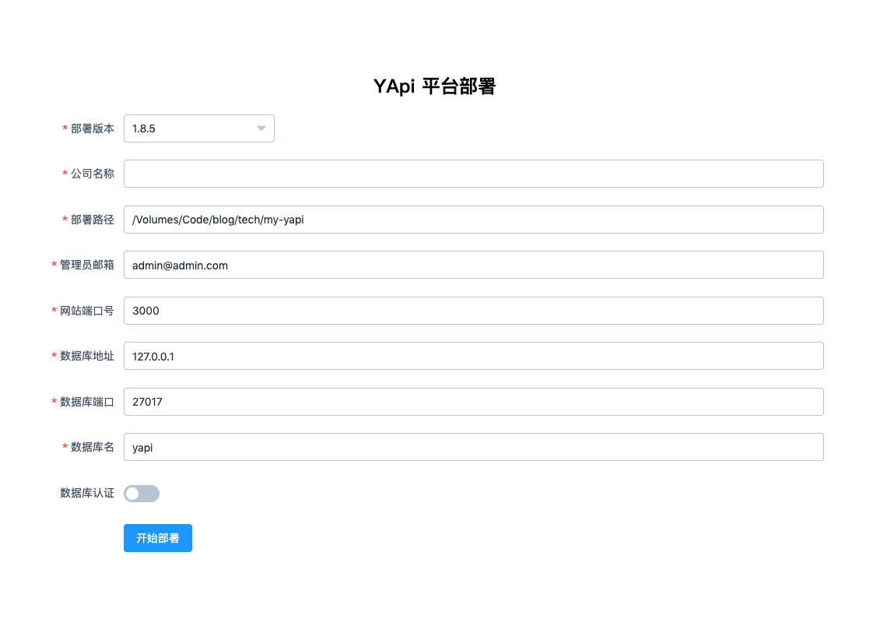
Task: Click the 数据库端口 label text
Action: [86, 402]
